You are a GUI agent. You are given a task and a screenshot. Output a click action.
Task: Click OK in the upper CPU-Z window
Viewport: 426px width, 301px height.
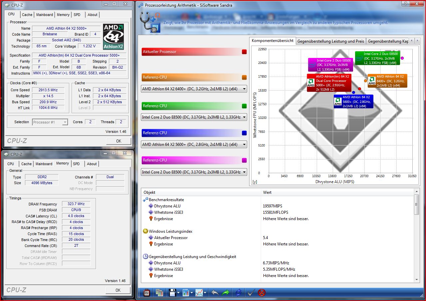[119, 141]
